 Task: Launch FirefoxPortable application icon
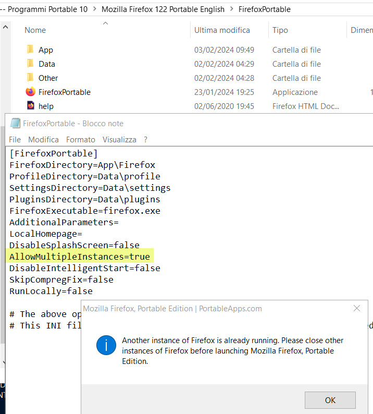pyautogui.click(x=31, y=92)
